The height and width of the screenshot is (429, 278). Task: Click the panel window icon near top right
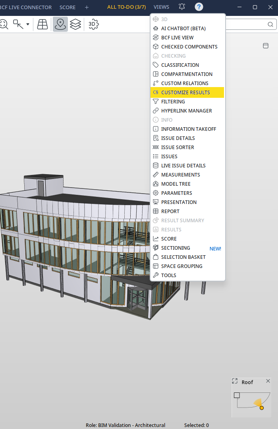[x=265, y=46]
